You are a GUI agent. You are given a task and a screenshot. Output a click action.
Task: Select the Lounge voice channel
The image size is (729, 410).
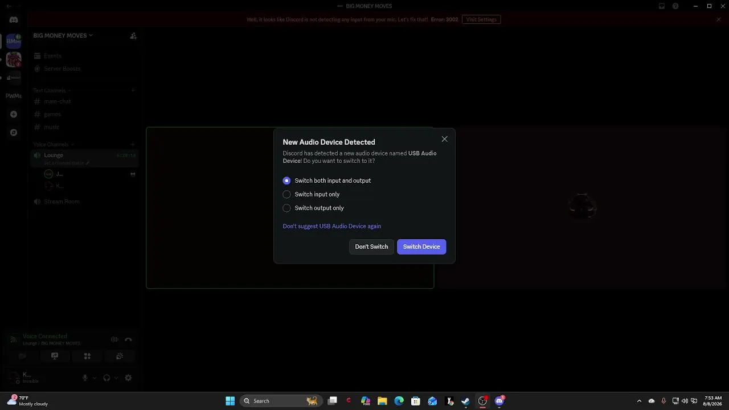click(84, 155)
